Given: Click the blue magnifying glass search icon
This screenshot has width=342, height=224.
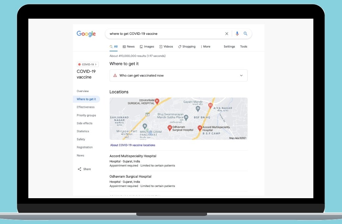Looking at the screenshot, I should [245, 34].
